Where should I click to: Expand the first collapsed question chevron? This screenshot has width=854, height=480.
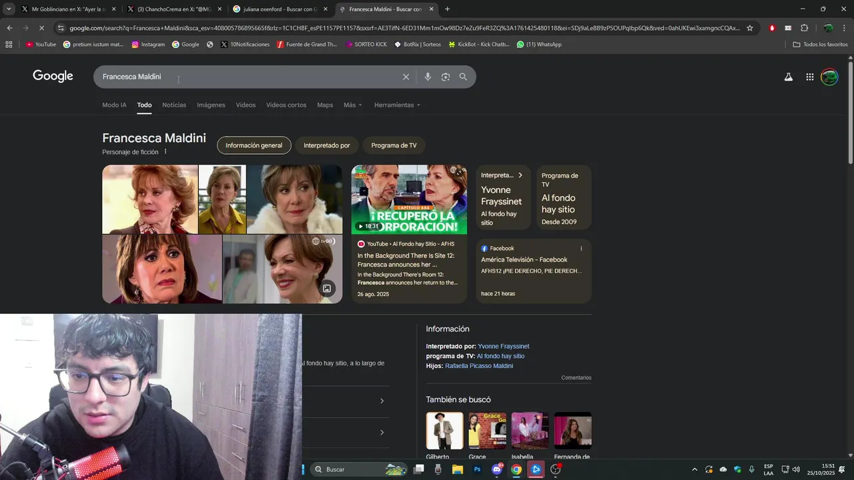(382, 401)
